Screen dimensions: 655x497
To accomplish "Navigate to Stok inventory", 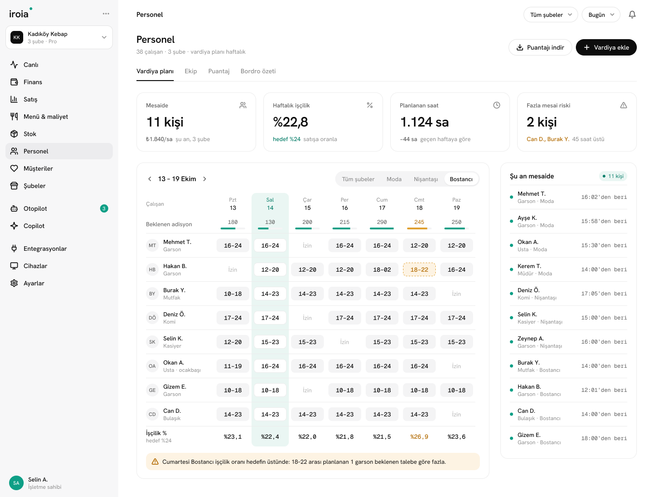I will click(x=59, y=134).
